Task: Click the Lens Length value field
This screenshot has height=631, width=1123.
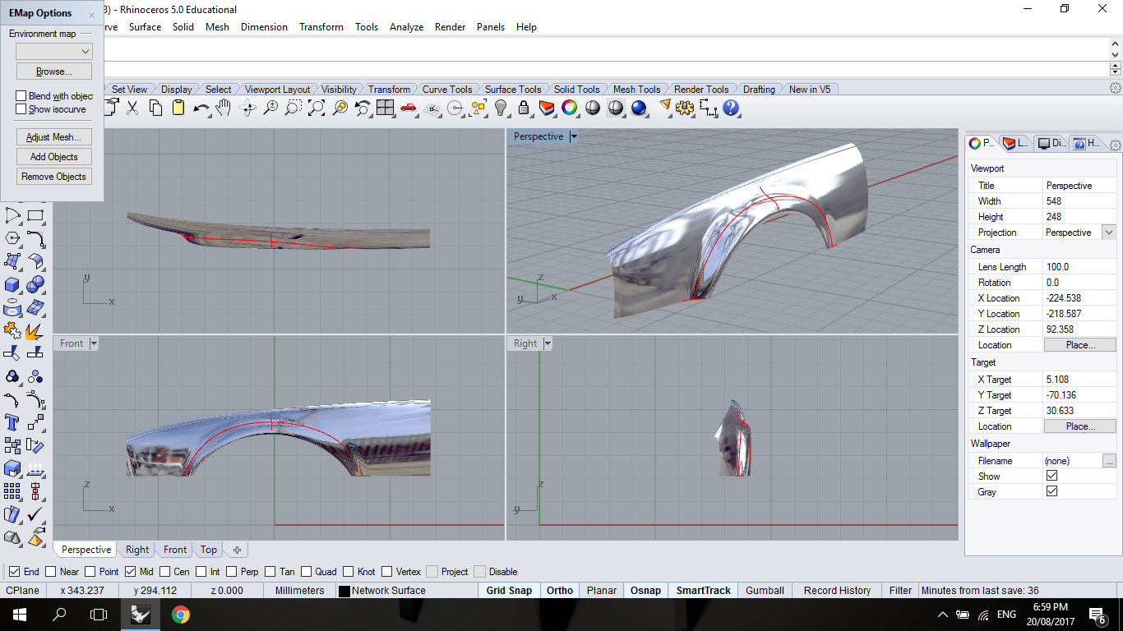Action: pyautogui.click(x=1079, y=267)
